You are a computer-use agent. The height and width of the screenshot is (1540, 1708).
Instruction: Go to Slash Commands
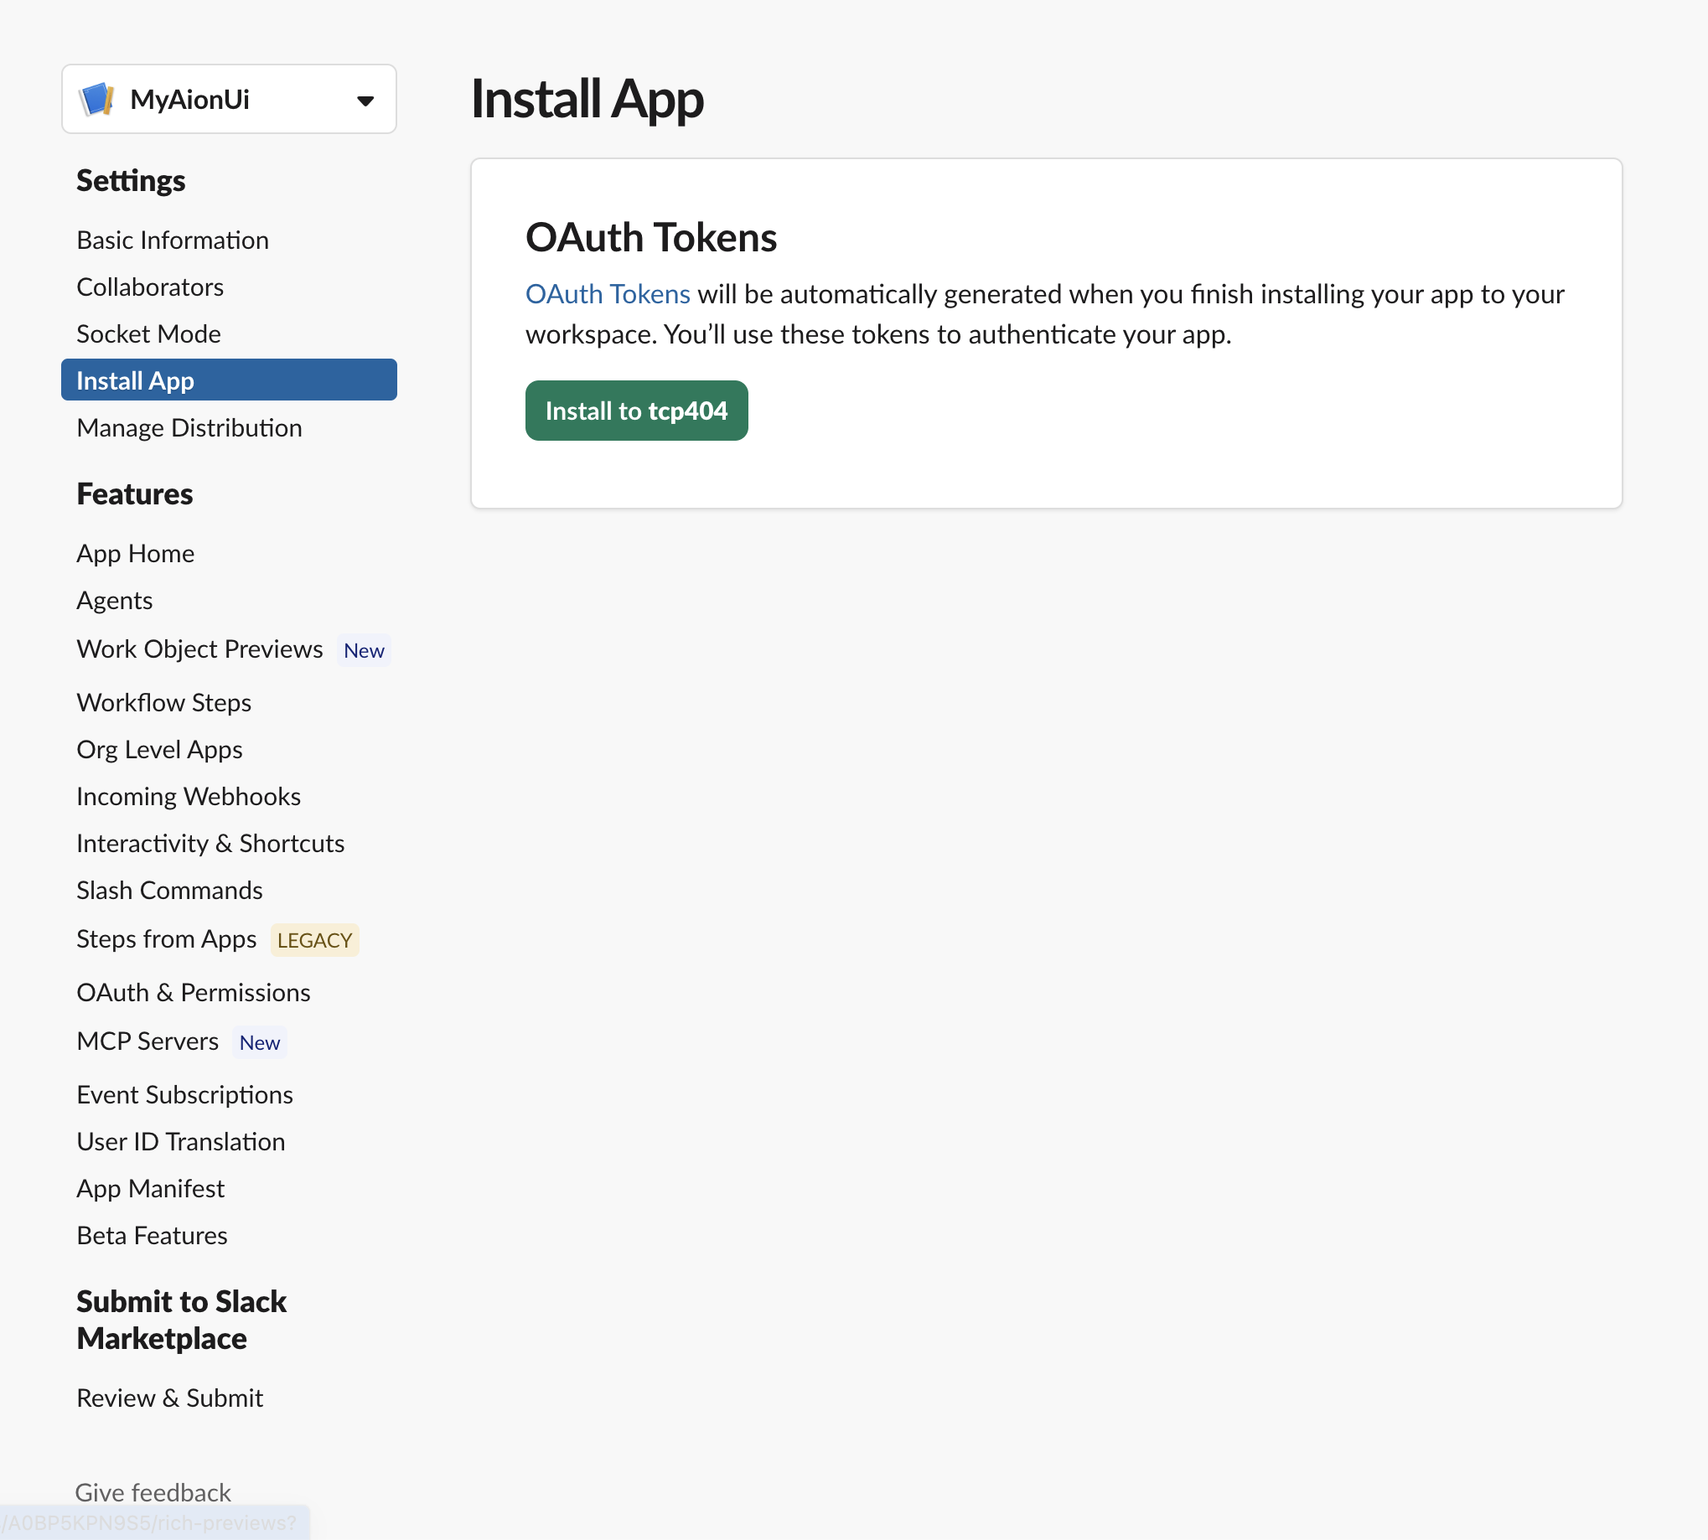tap(169, 890)
